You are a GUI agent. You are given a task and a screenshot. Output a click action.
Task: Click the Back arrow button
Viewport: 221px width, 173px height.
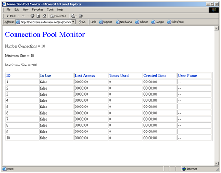11,16
